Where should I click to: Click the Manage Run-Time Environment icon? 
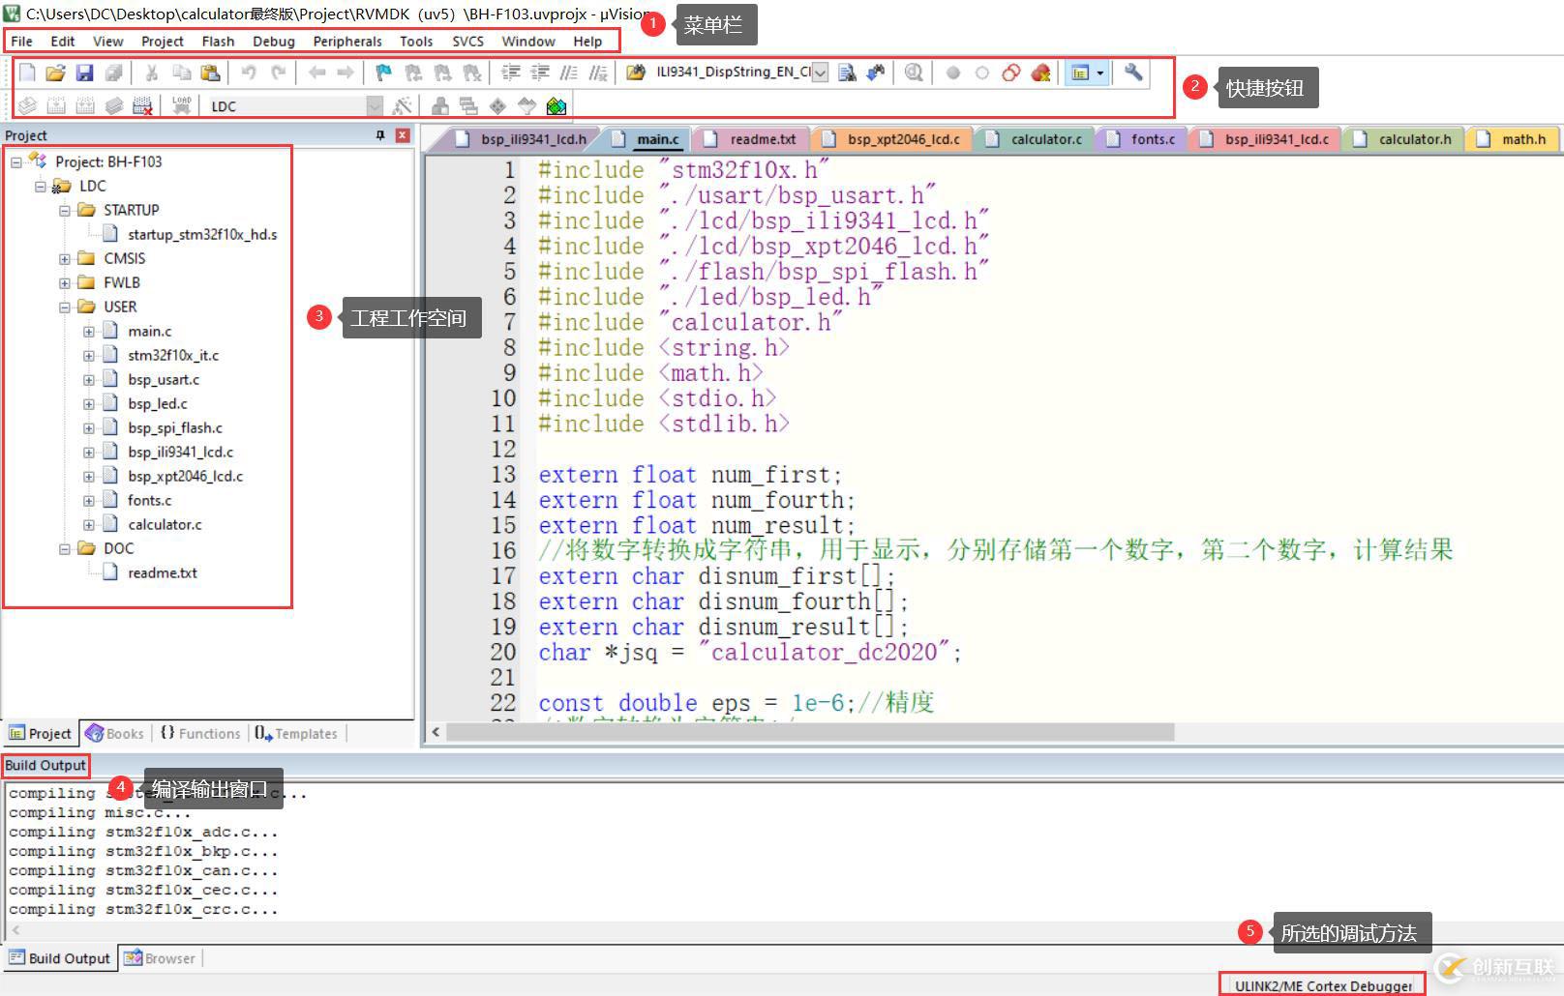coord(497,105)
